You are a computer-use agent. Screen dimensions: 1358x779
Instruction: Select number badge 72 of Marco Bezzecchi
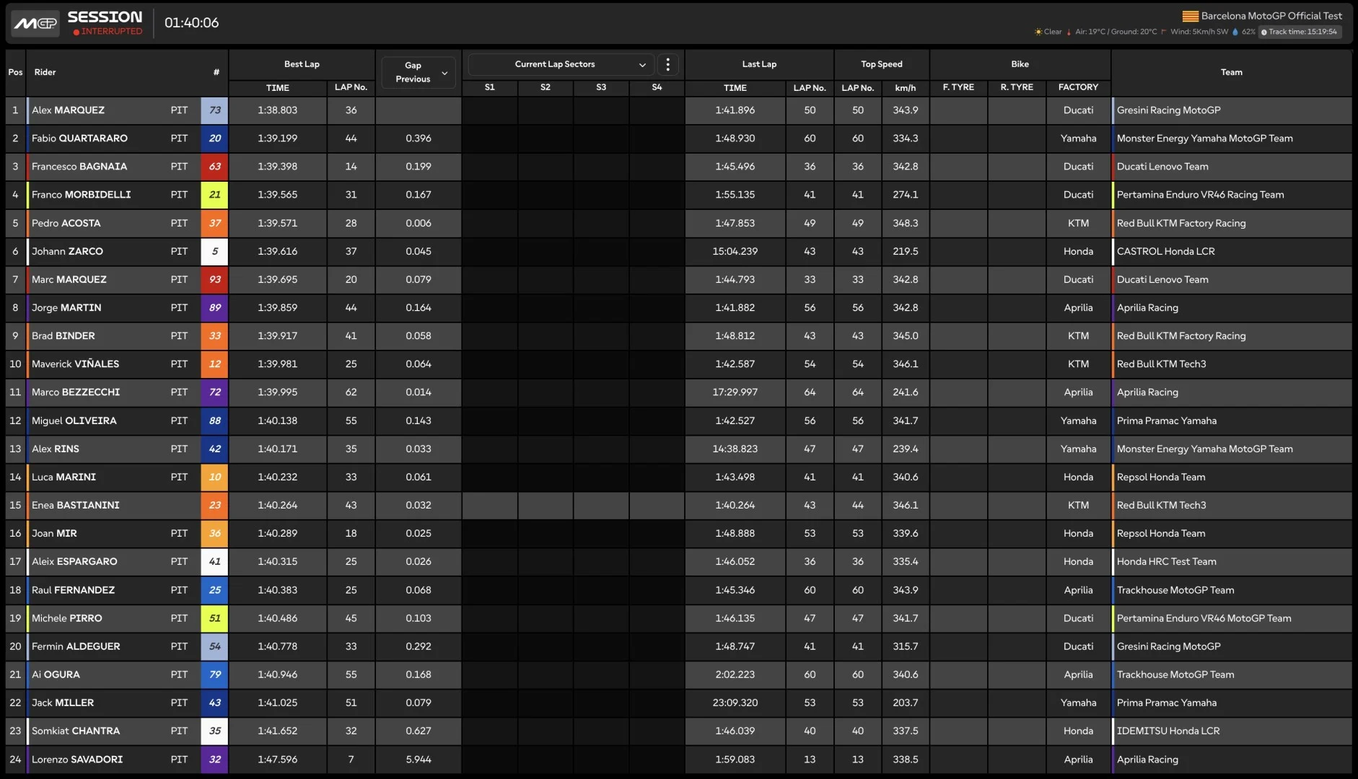click(x=214, y=392)
